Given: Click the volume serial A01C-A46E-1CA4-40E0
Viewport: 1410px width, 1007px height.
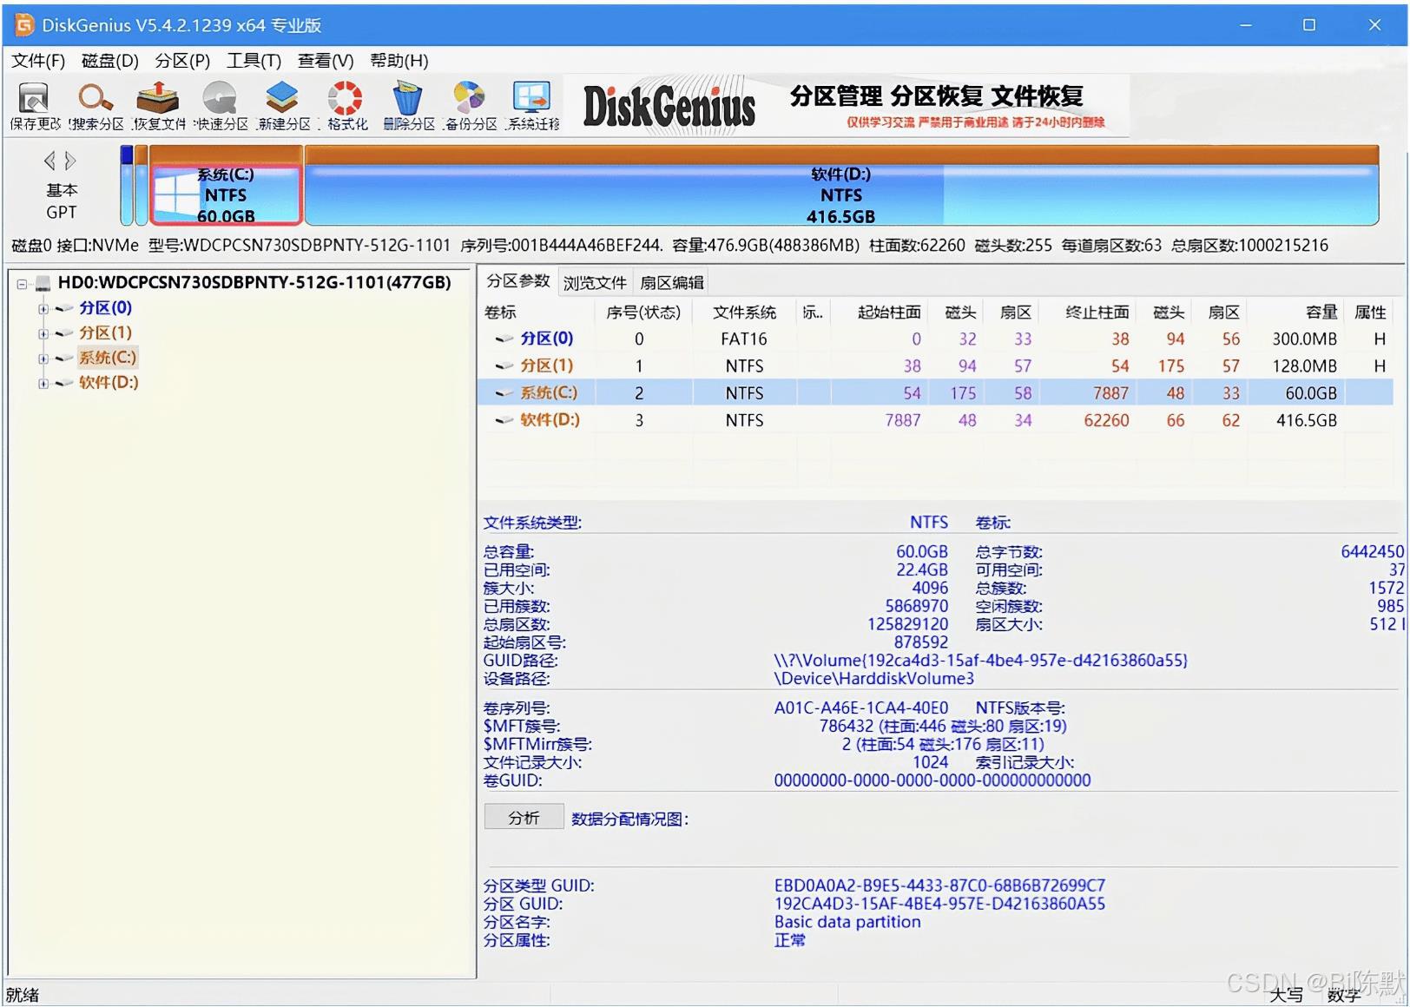Looking at the screenshot, I should pos(860,708).
